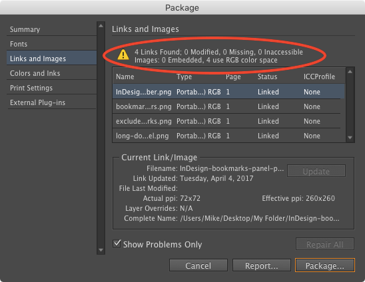This screenshot has height=282, width=365.
Task: Click Linked status for bookmar...rs.png
Action: pyautogui.click(x=268, y=106)
